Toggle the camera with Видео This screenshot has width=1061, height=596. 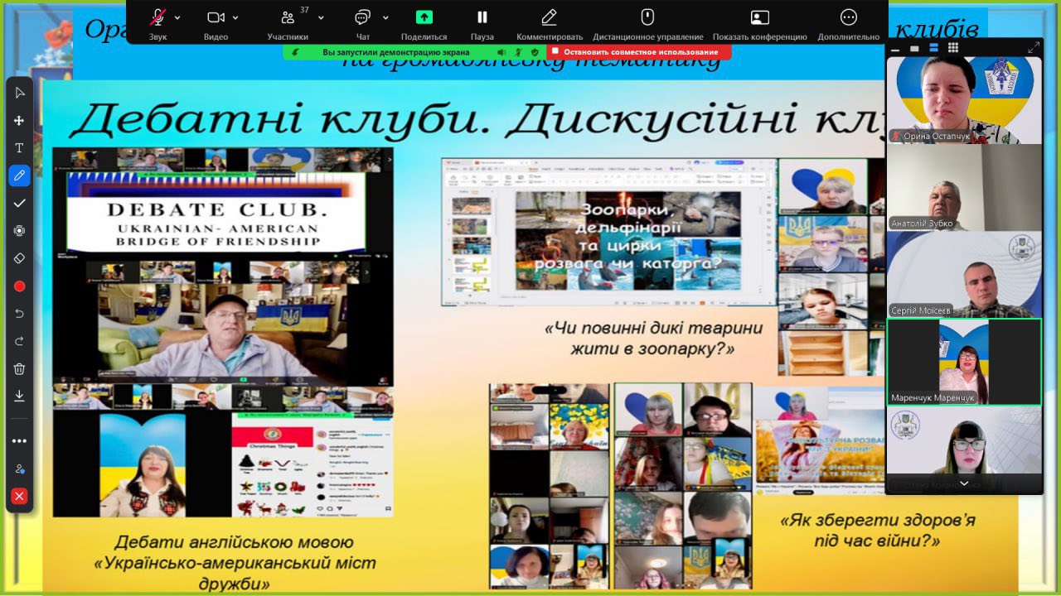click(216, 23)
